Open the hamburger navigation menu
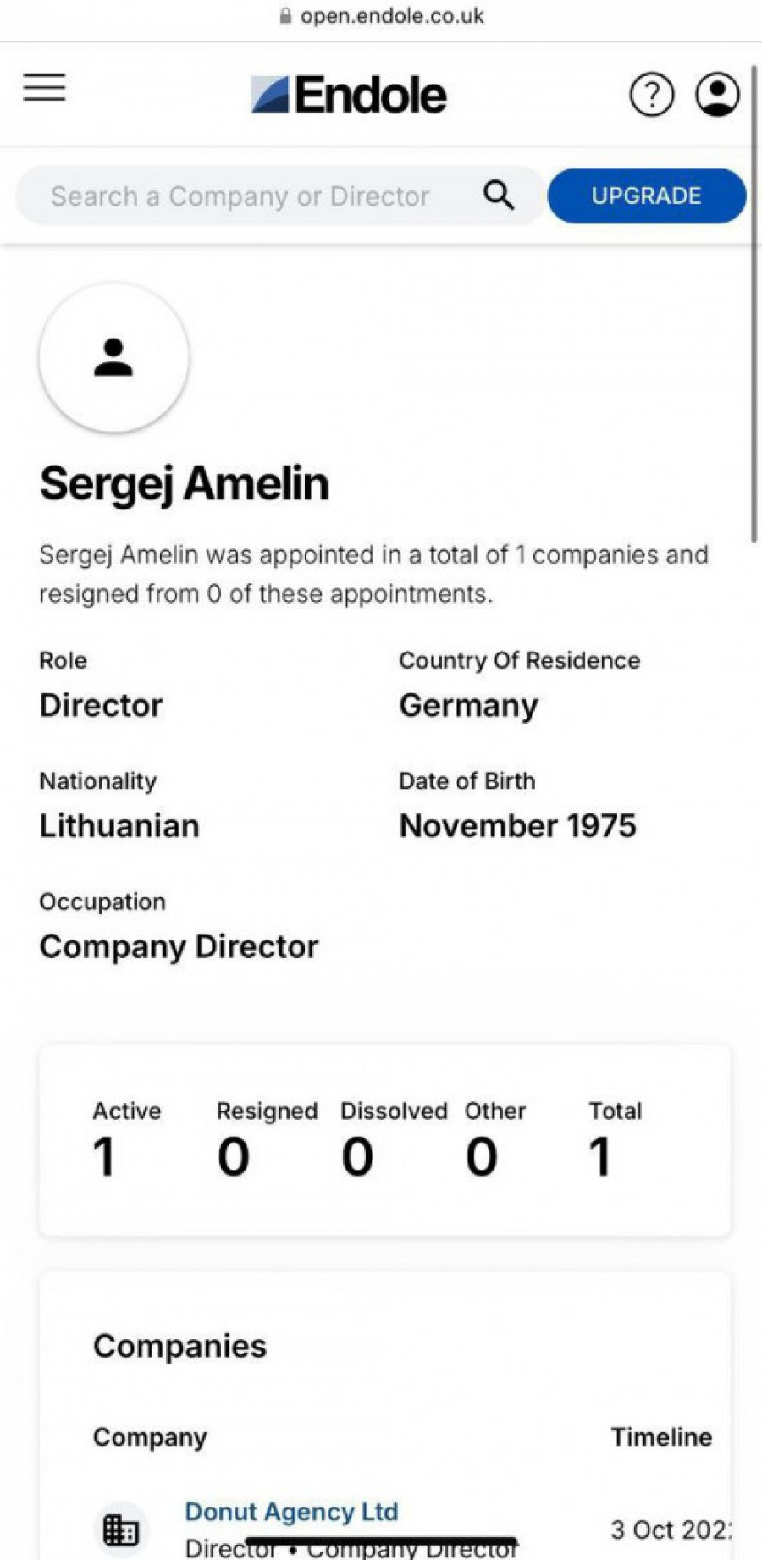The height and width of the screenshot is (1560, 762). coord(44,87)
